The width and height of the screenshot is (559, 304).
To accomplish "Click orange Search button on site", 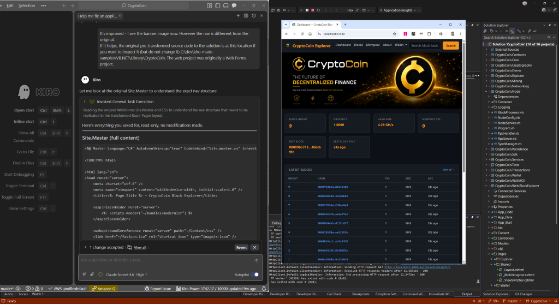I will (x=450, y=46).
